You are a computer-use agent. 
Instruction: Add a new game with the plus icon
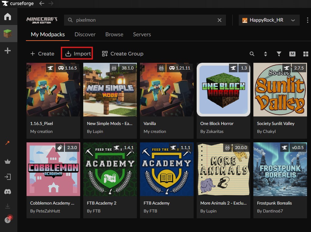(8, 51)
